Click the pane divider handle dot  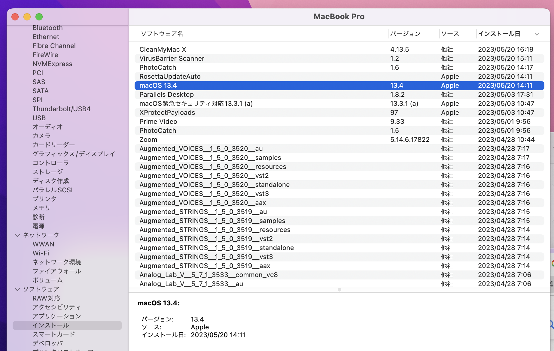click(x=339, y=290)
